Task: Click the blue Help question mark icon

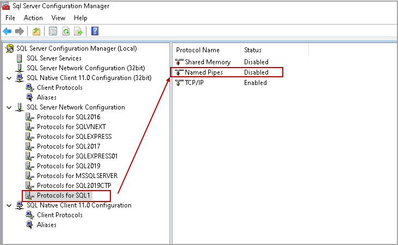Action: [95, 32]
